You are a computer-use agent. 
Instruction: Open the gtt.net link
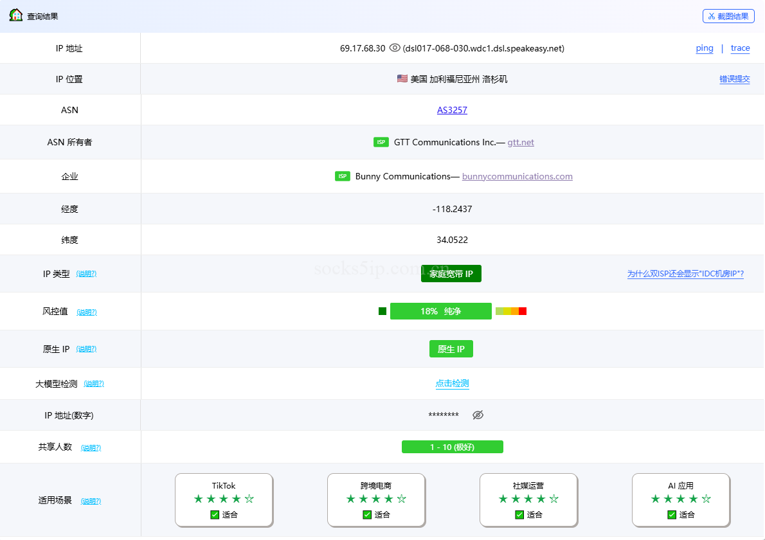pyautogui.click(x=521, y=143)
